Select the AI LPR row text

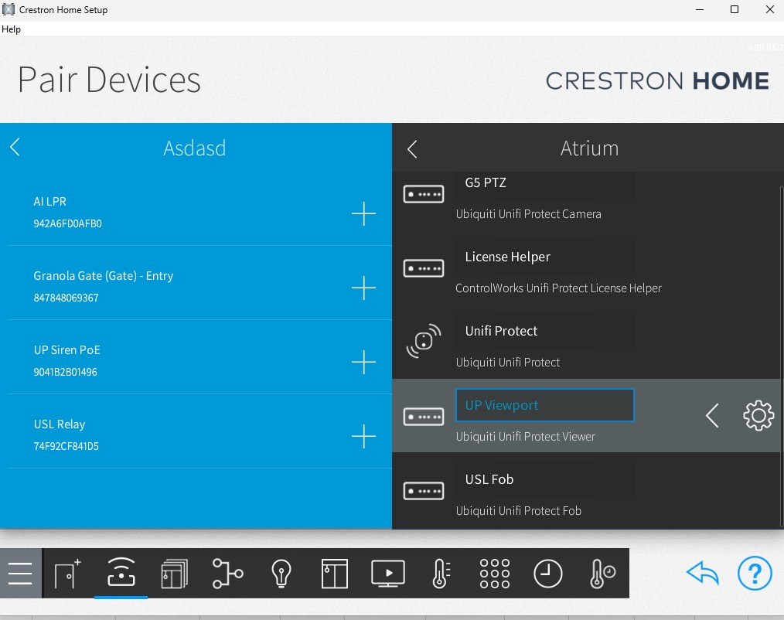[x=50, y=202]
